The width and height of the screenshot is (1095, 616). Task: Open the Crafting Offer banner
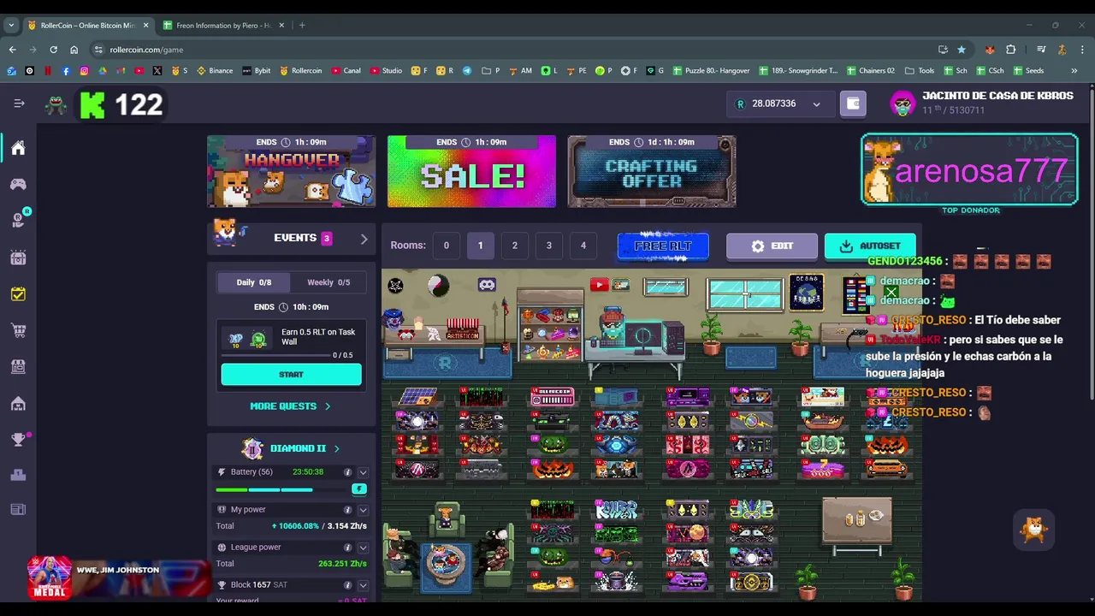pyautogui.click(x=652, y=171)
